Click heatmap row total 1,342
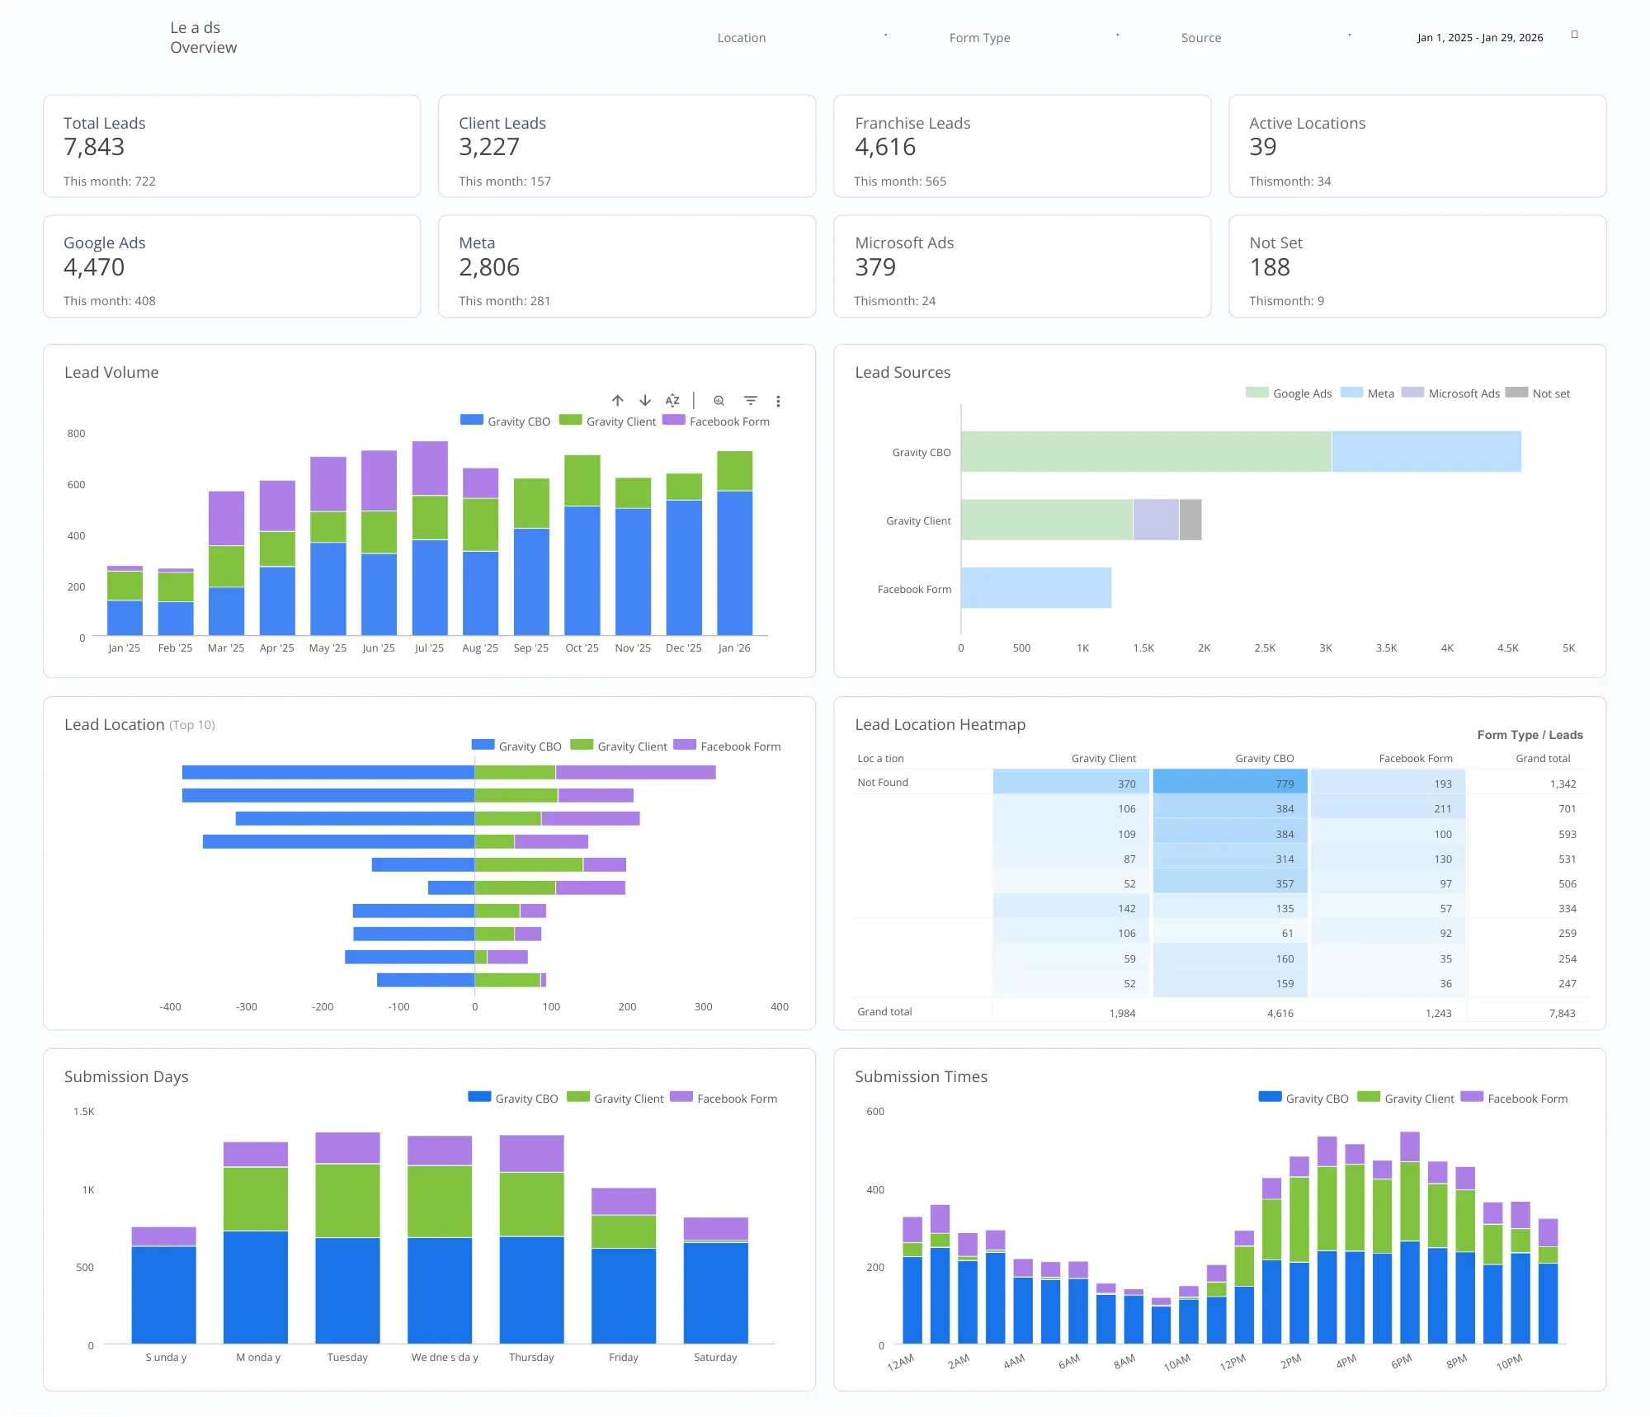The width and height of the screenshot is (1650, 1417). (1563, 784)
